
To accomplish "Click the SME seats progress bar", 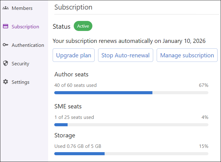I will (131, 125).
